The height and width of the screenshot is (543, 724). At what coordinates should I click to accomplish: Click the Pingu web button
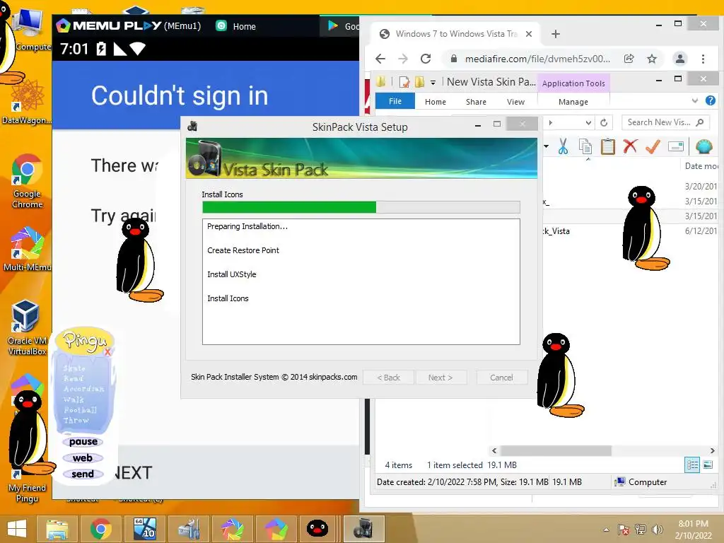(83, 457)
